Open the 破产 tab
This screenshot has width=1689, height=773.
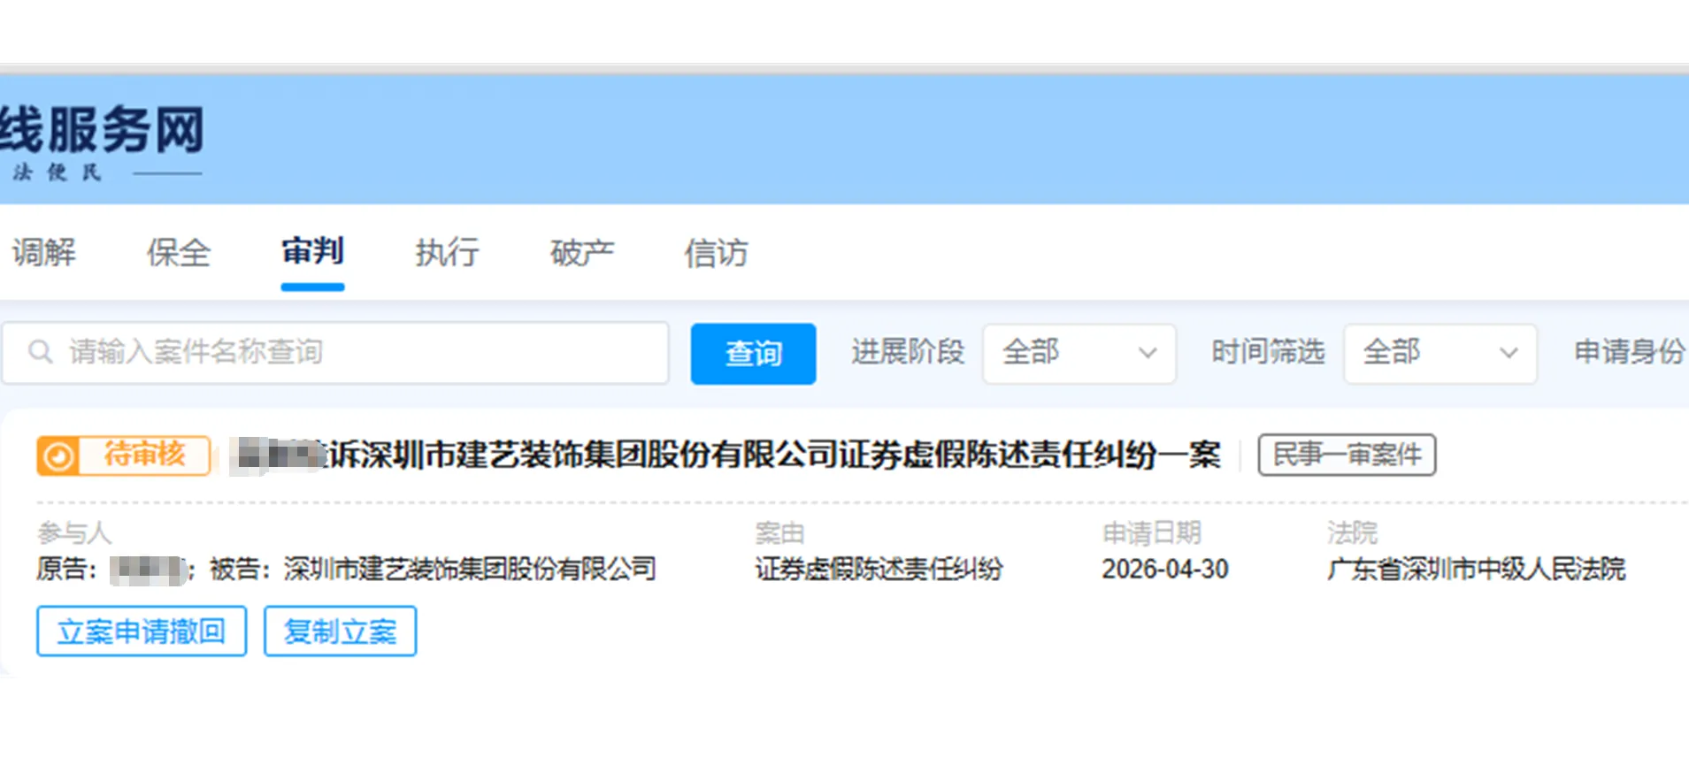(x=581, y=253)
